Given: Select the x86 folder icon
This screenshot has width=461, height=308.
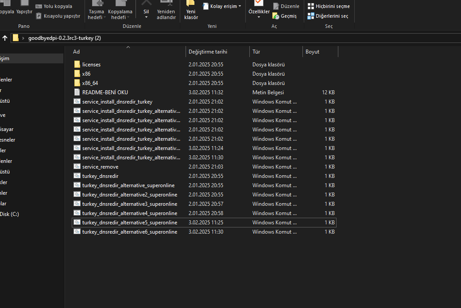Looking at the screenshot, I should pyautogui.click(x=77, y=74).
